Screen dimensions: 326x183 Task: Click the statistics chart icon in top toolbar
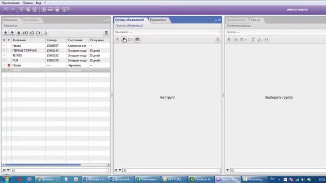click(x=44, y=10)
